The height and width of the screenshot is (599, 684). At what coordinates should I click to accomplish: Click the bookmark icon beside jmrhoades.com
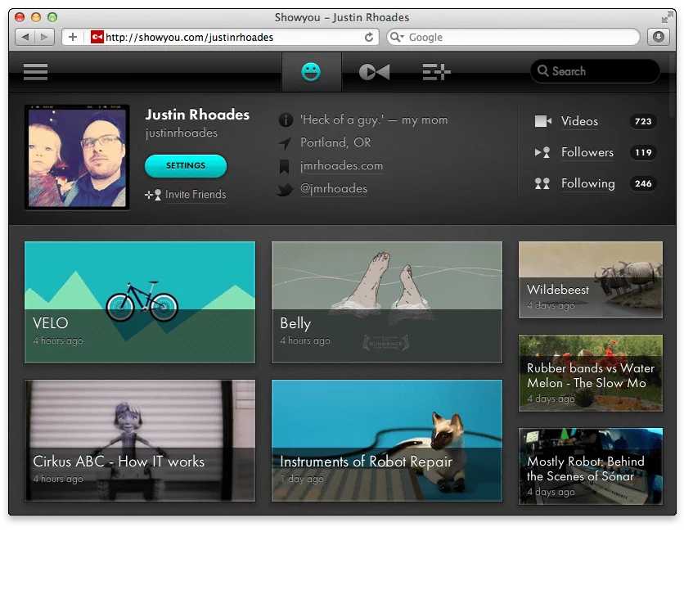(285, 166)
